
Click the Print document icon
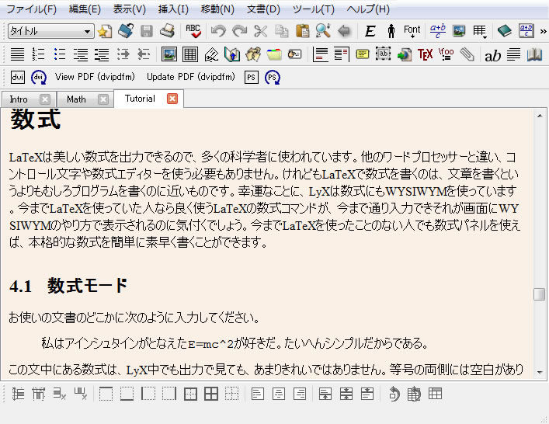(167, 31)
